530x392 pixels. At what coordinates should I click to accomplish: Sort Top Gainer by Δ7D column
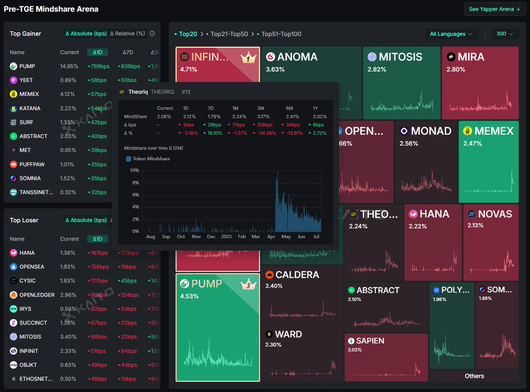point(128,52)
